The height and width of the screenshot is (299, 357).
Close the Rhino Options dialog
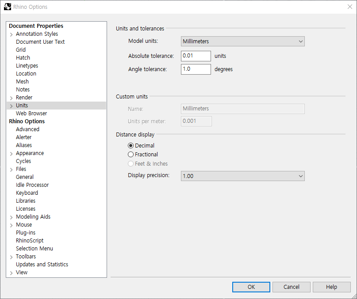point(350,7)
